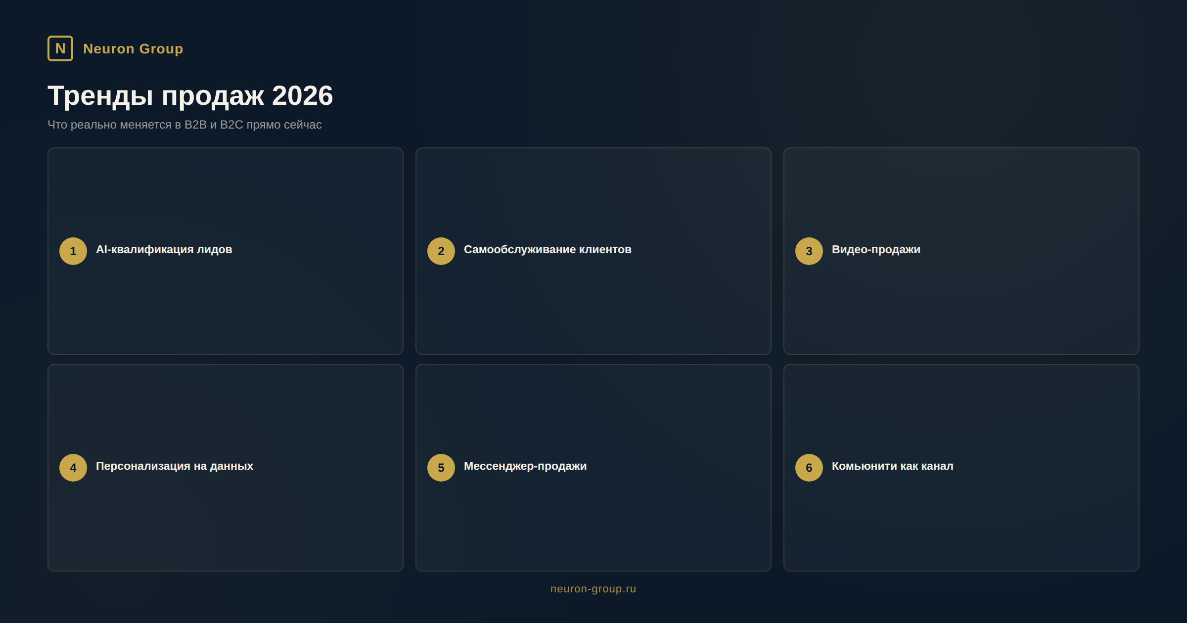This screenshot has width=1187, height=623.
Task: Select the Комьюнити как канал title
Action: click(x=893, y=466)
